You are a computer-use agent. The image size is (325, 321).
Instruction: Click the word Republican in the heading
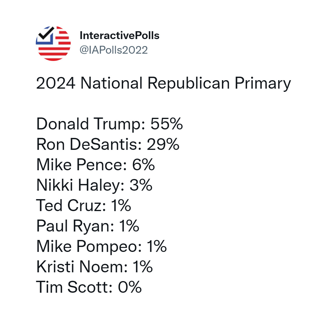[x=189, y=83]
